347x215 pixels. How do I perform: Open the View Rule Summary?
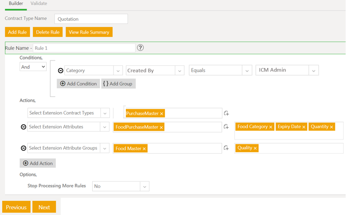pyautogui.click(x=89, y=32)
